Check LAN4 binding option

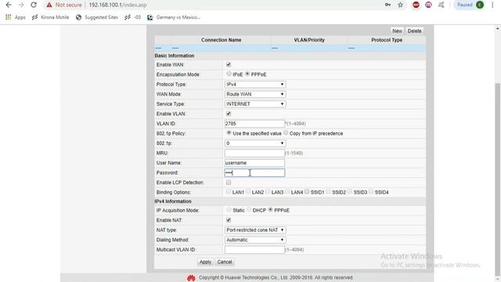click(287, 191)
